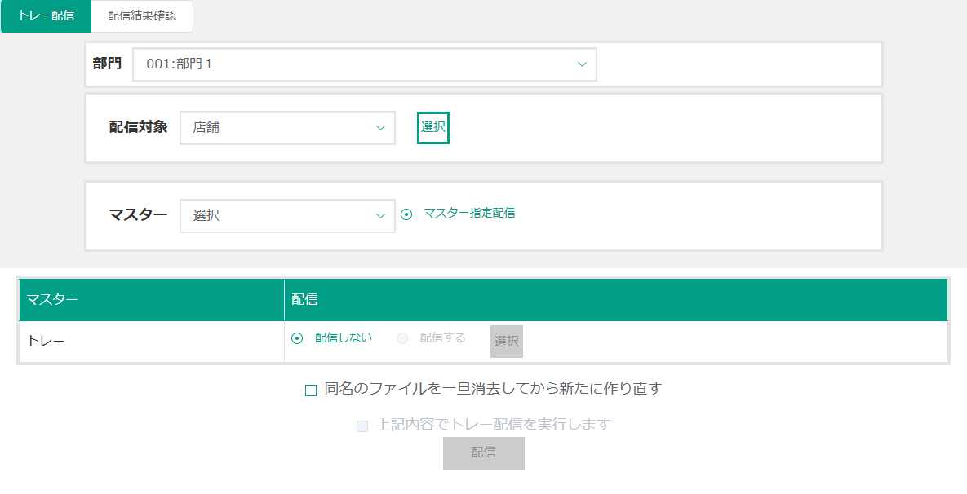Select the 配信する radio option
The height and width of the screenshot is (494, 967).
pos(402,338)
